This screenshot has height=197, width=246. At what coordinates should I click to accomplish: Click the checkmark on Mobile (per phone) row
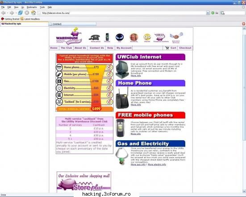point(109,74)
